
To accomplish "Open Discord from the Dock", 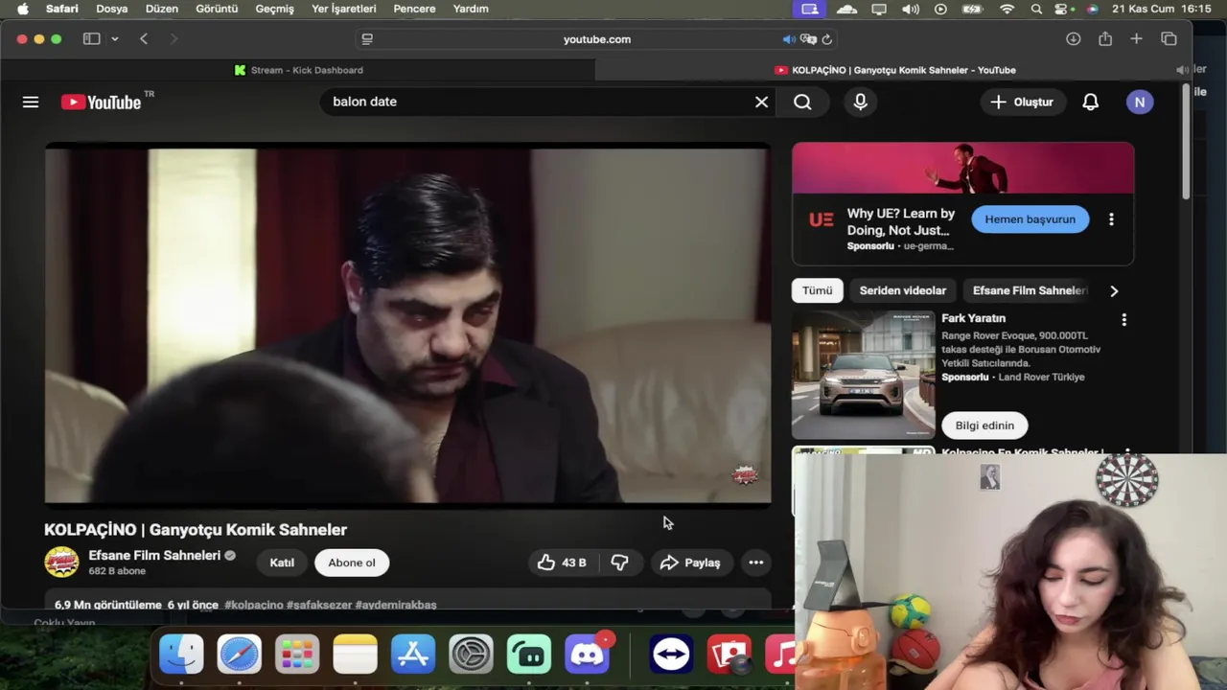I will click(587, 655).
